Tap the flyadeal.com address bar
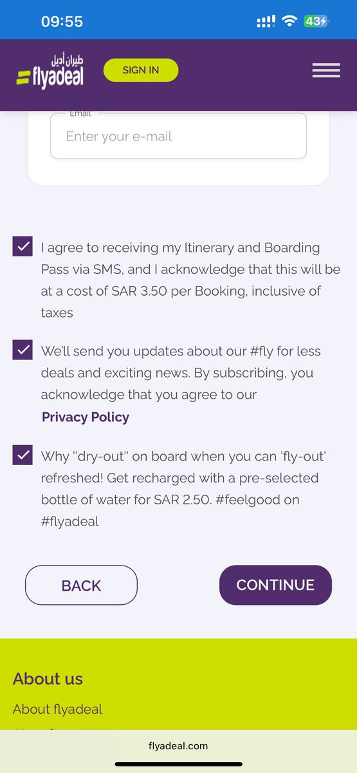This screenshot has width=357, height=773. pos(178,746)
